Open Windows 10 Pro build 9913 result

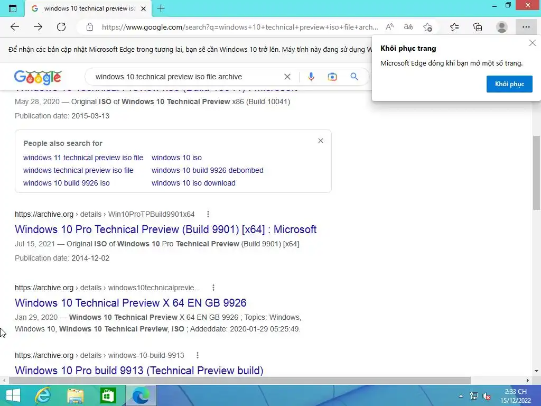coord(139,371)
